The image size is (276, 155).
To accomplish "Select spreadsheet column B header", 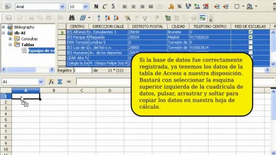I will point(53,90).
